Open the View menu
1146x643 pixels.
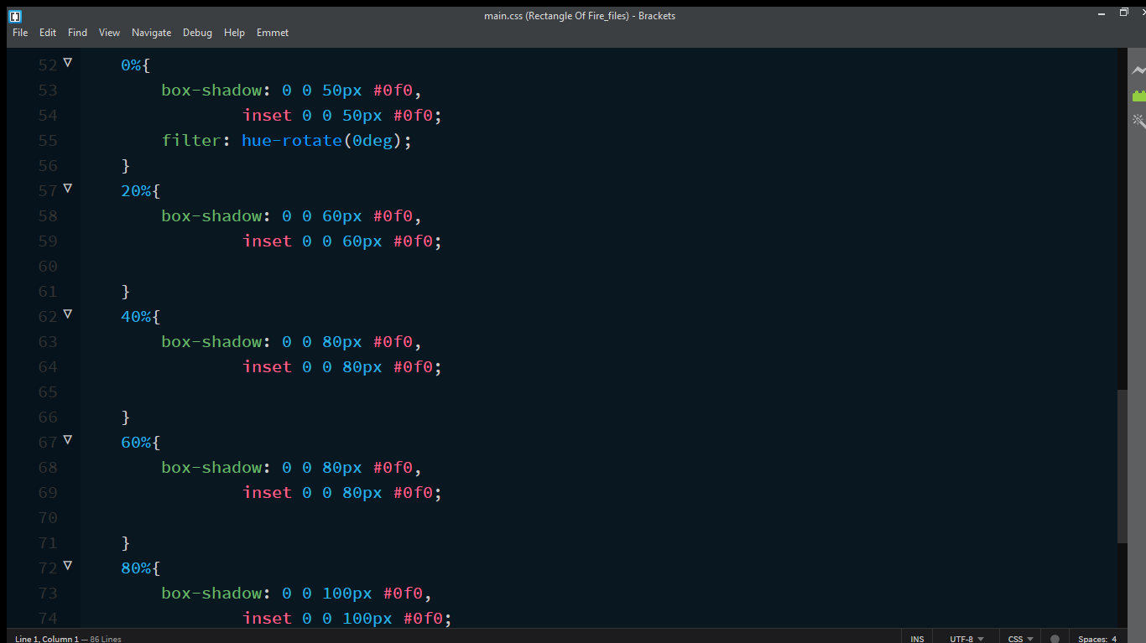[x=109, y=33]
